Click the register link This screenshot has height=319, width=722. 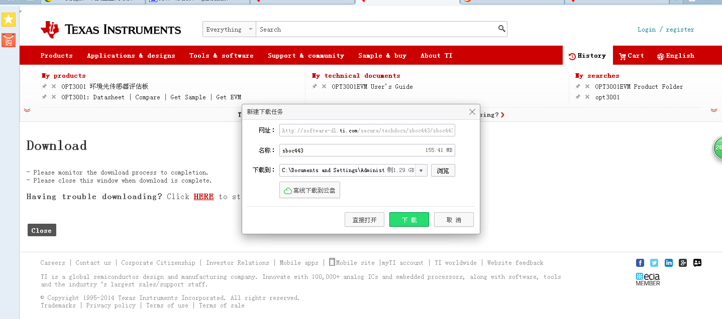pyautogui.click(x=680, y=30)
